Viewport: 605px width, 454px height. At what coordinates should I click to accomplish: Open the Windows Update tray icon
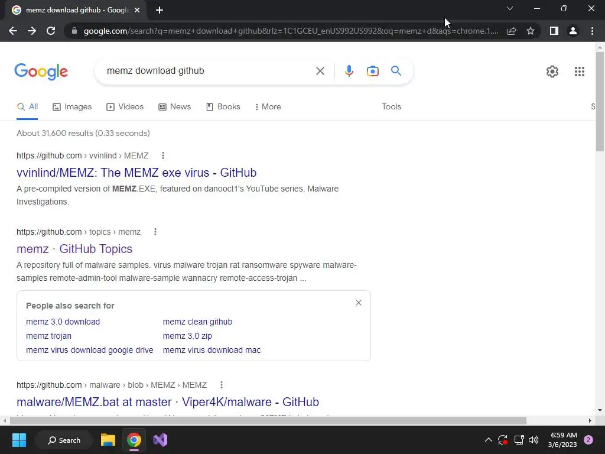click(503, 440)
